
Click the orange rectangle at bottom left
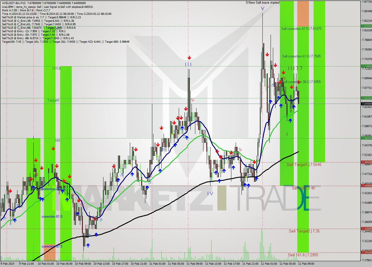[x=49, y=253]
